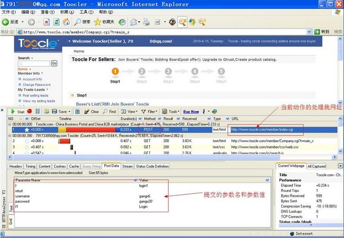Clear captured sessions with Clear
The width and height of the screenshot is (344, 238).
click(x=92, y=111)
